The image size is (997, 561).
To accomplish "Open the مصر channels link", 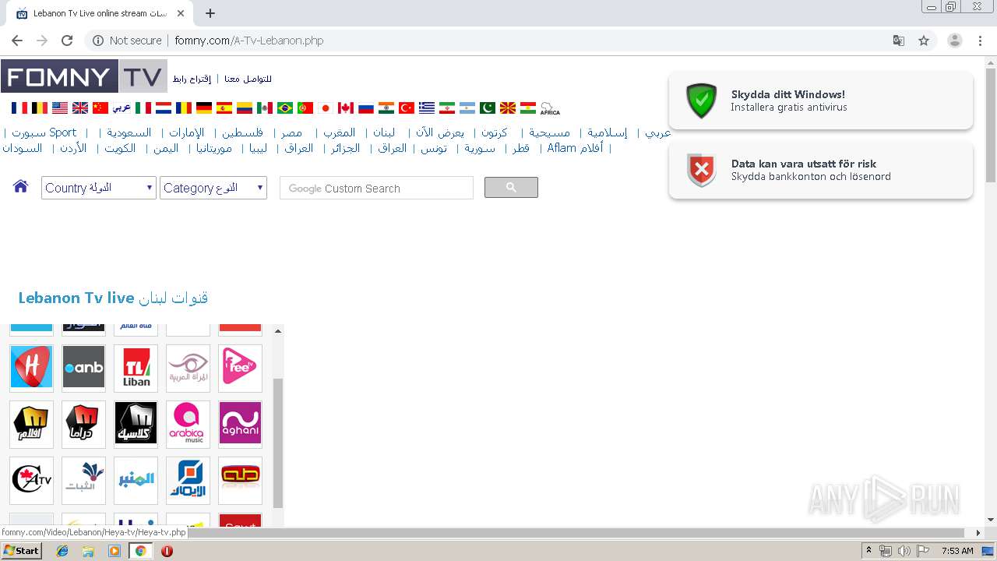I will (x=291, y=132).
